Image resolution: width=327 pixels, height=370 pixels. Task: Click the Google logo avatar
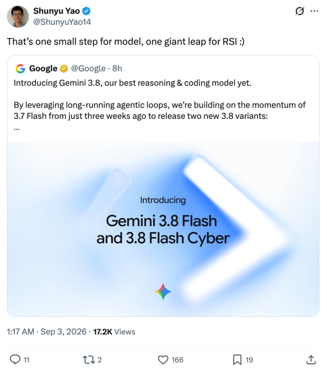pos(20,69)
